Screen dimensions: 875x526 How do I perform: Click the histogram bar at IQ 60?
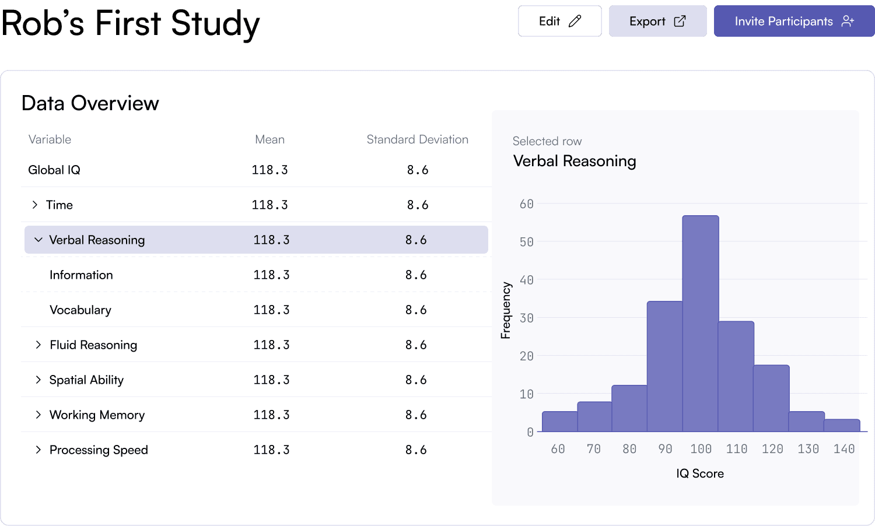coord(559,422)
